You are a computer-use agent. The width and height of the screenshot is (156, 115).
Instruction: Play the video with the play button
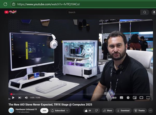tap(13, 98)
